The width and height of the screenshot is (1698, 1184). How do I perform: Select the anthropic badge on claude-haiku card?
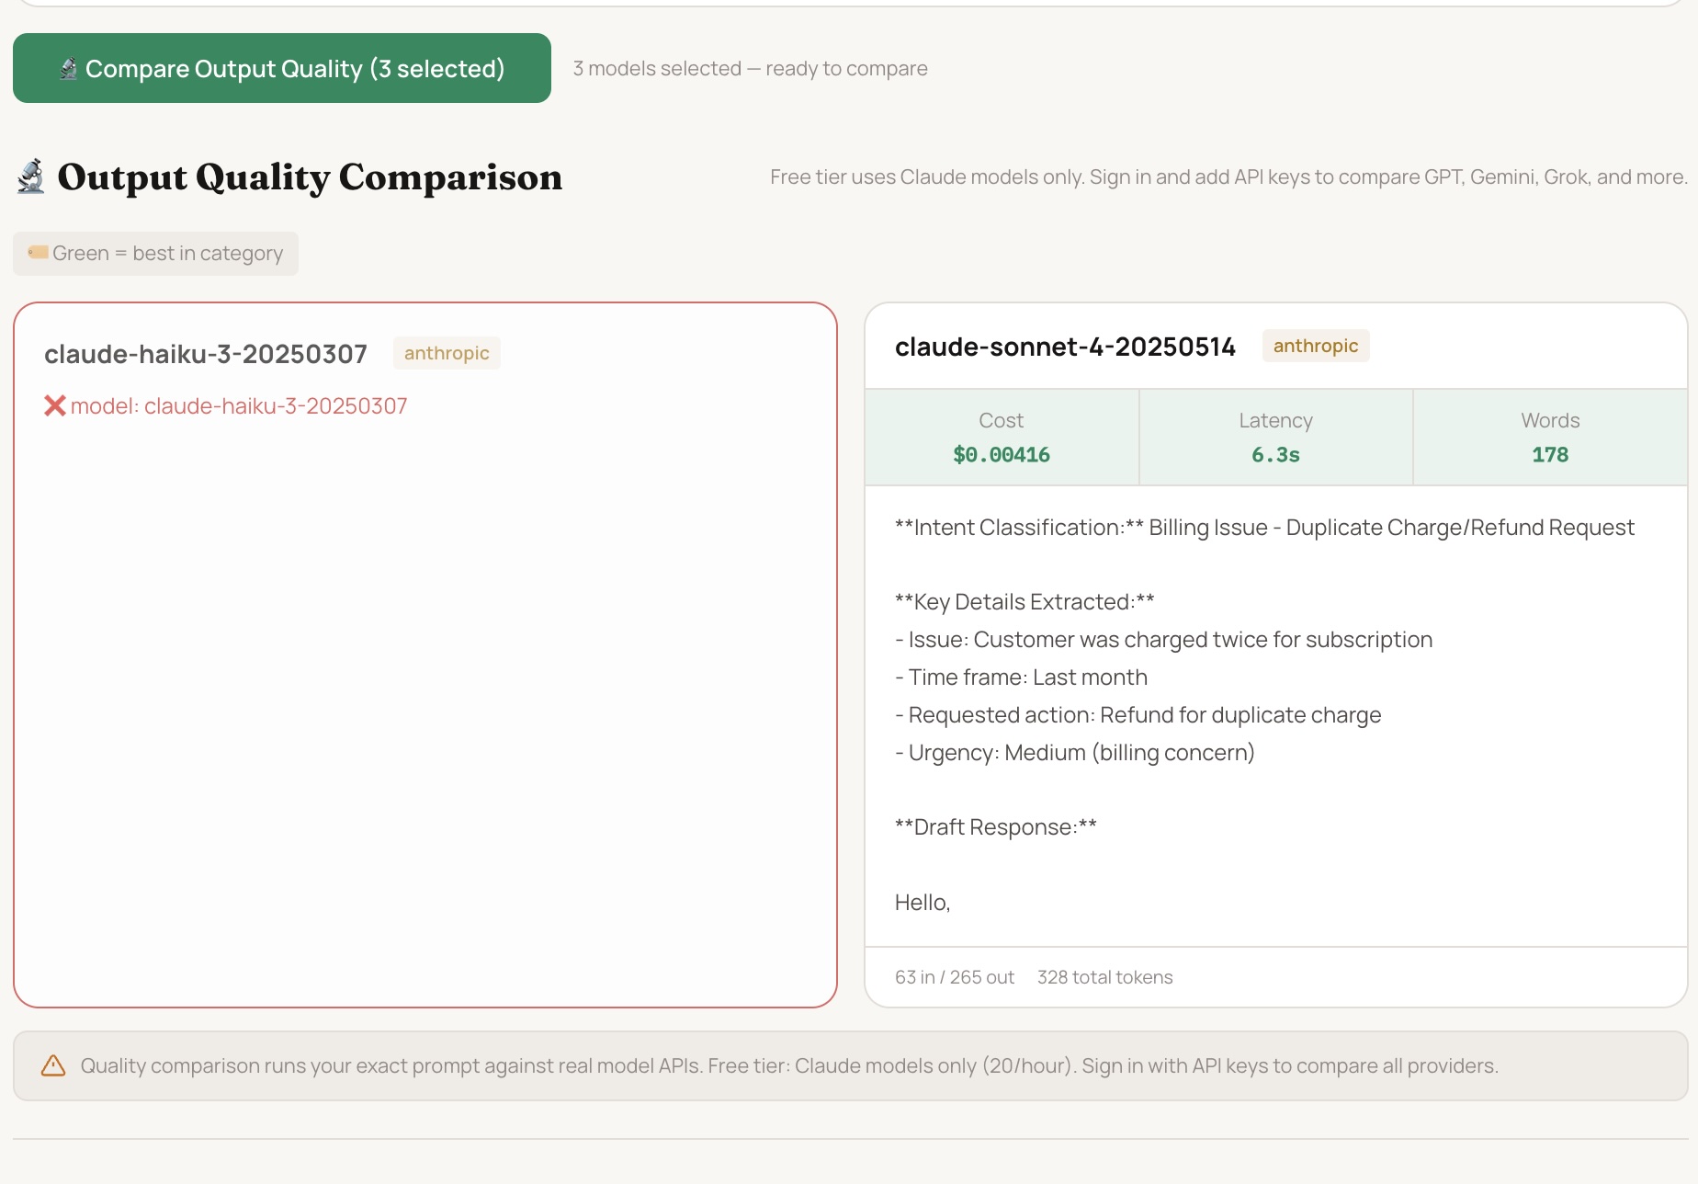click(x=447, y=352)
